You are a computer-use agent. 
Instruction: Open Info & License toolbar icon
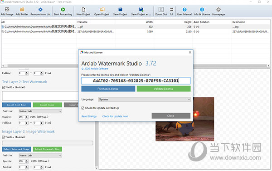coord(202,10)
